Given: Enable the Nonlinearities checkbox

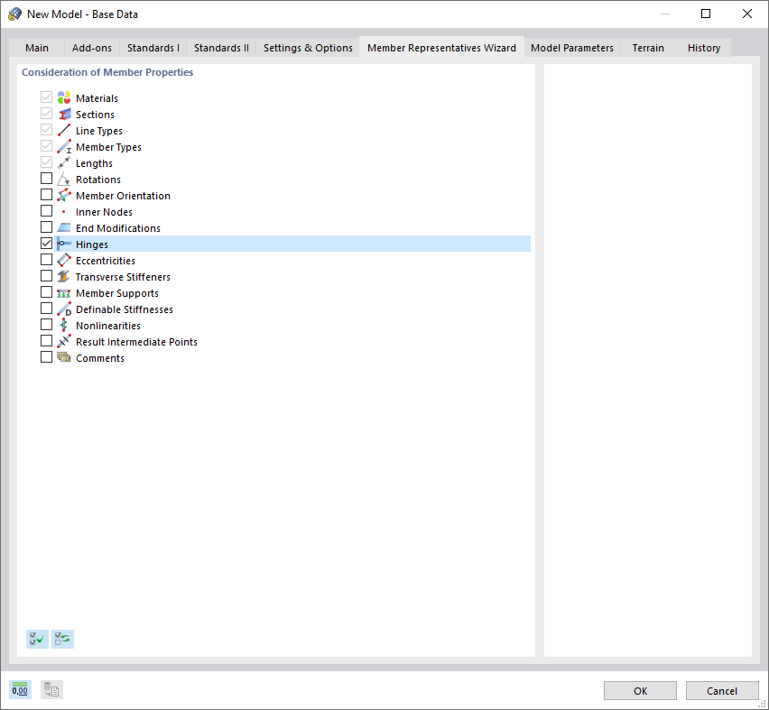Looking at the screenshot, I should click(x=47, y=325).
